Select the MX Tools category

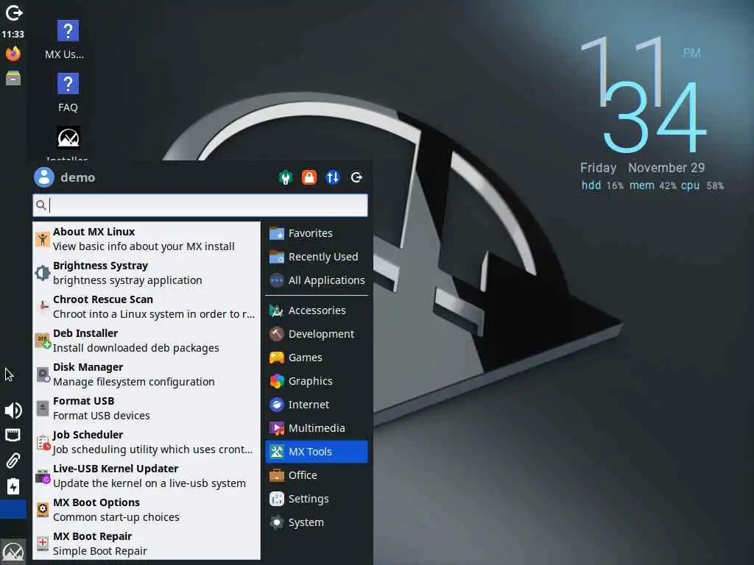pyautogui.click(x=317, y=452)
